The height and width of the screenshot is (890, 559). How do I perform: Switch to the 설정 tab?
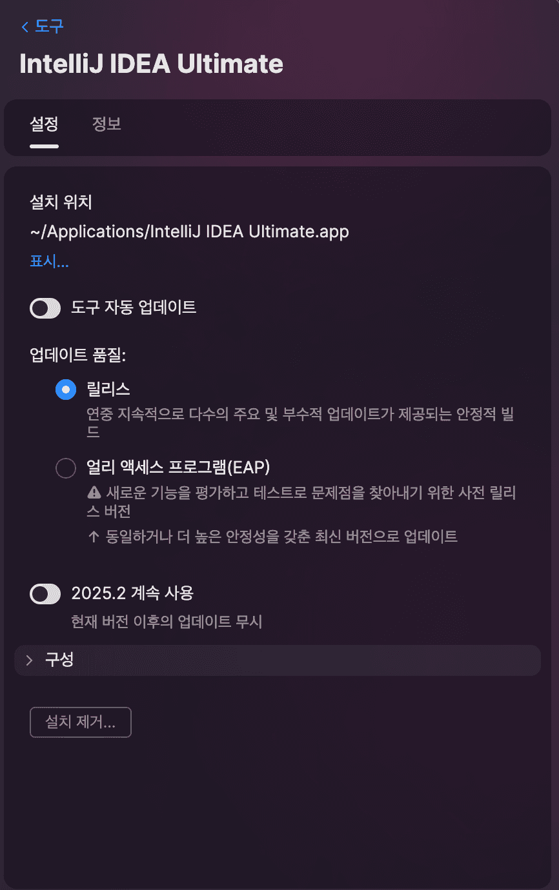pos(44,124)
